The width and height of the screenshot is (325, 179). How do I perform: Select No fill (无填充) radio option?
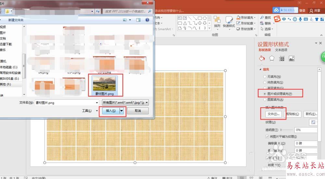click(265, 77)
